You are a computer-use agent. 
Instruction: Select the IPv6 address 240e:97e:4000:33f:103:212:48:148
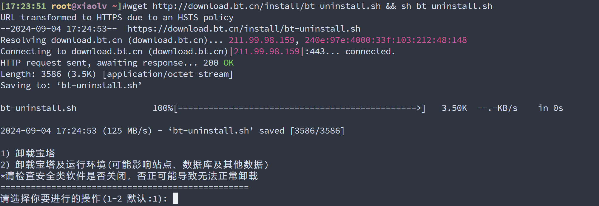coord(386,40)
